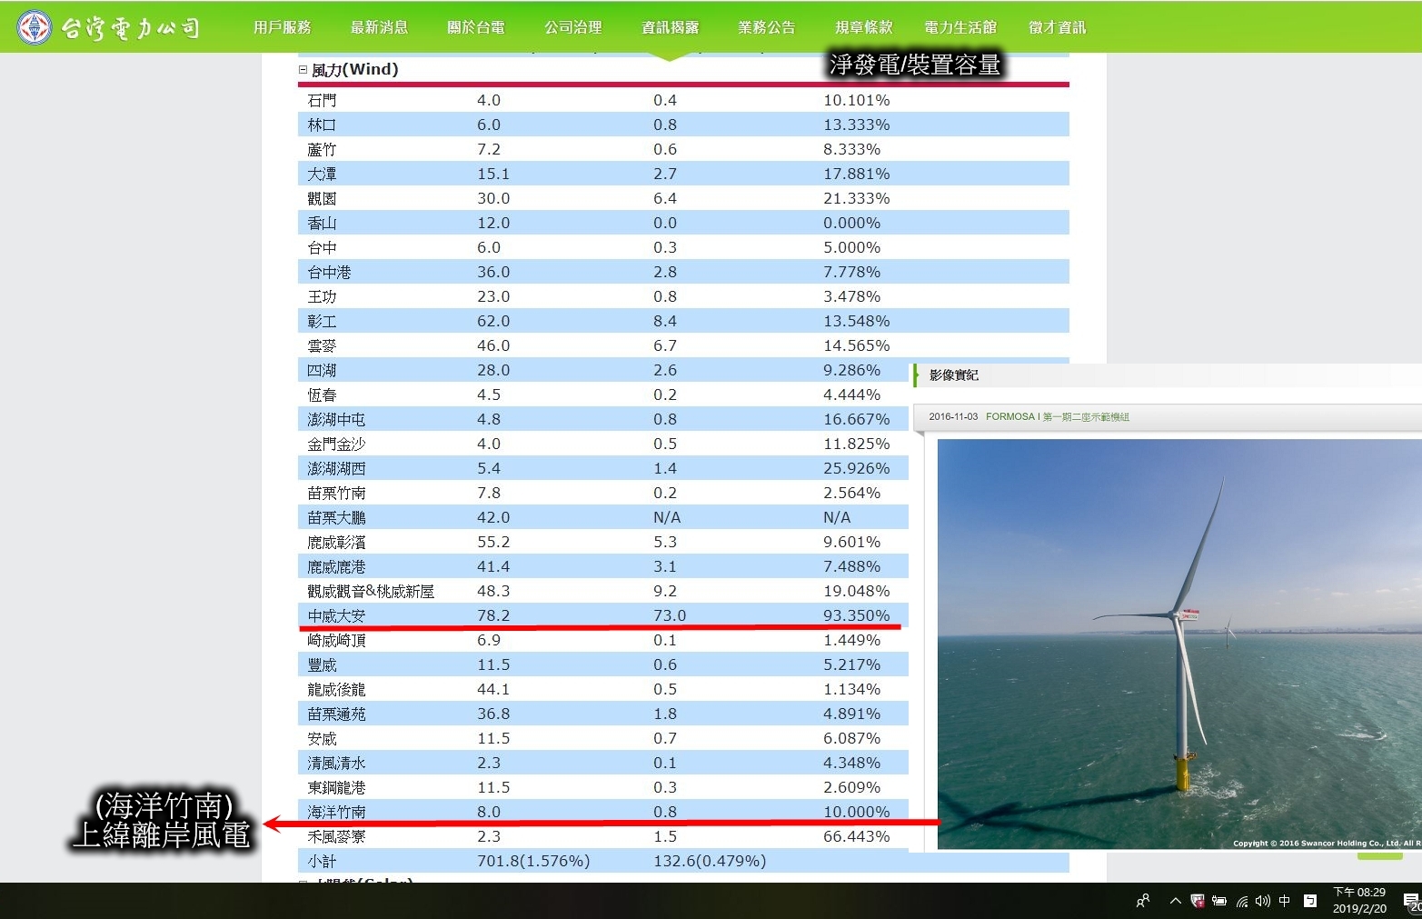
Task: Select the 大潭 row name
Action: (x=322, y=174)
